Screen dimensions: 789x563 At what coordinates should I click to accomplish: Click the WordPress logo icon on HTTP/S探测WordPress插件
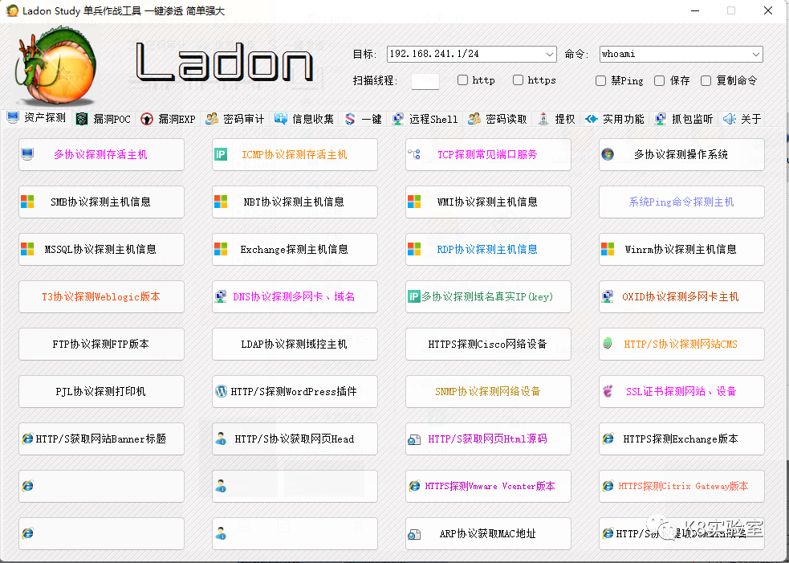(221, 391)
